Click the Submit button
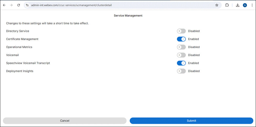 (x=191, y=121)
